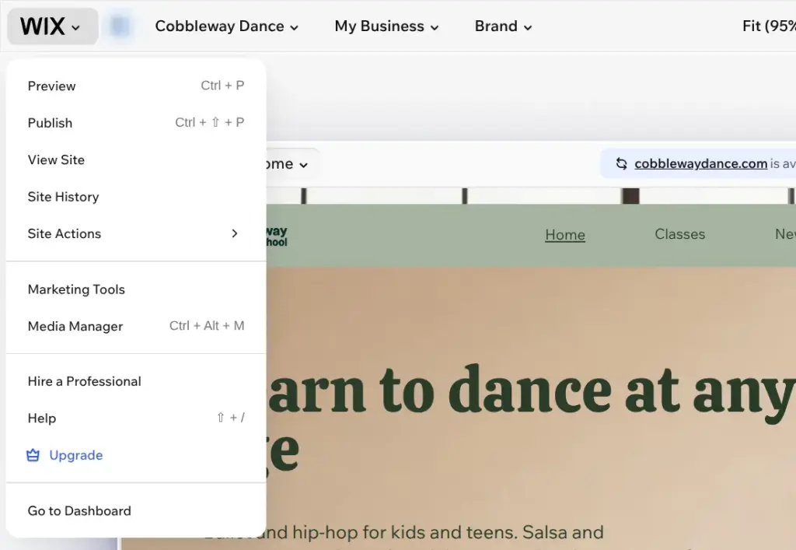The image size is (796, 550).
Task: Open the My Business dropdown
Action: click(x=386, y=26)
